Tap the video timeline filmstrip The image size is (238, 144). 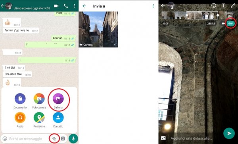pyautogui.click(x=197, y=15)
